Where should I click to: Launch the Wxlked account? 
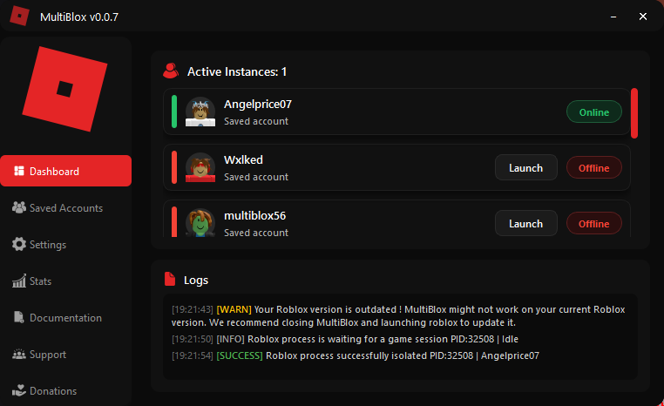coord(526,167)
